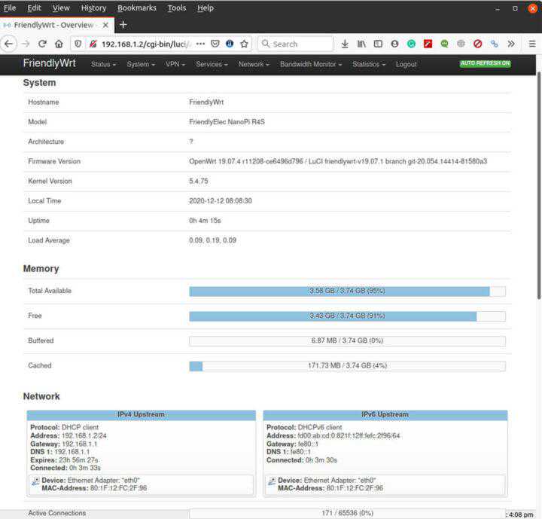Open the Firefox hamburger menu

click(531, 44)
